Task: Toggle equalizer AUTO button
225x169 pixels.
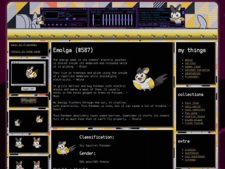Action: (x=98, y=12)
